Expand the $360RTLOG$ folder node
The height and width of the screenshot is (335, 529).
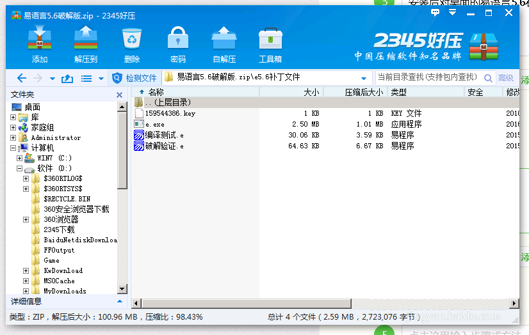[26, 178]
